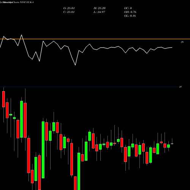Viewport: 190px width, 190px height.
Task: Select the open price 'O: 25.01'
Action: coord(69,8)
